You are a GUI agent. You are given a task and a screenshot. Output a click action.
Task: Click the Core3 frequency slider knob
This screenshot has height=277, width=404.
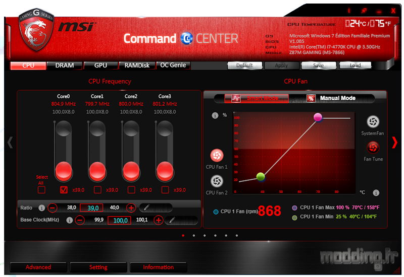click(x=165, y=170)
